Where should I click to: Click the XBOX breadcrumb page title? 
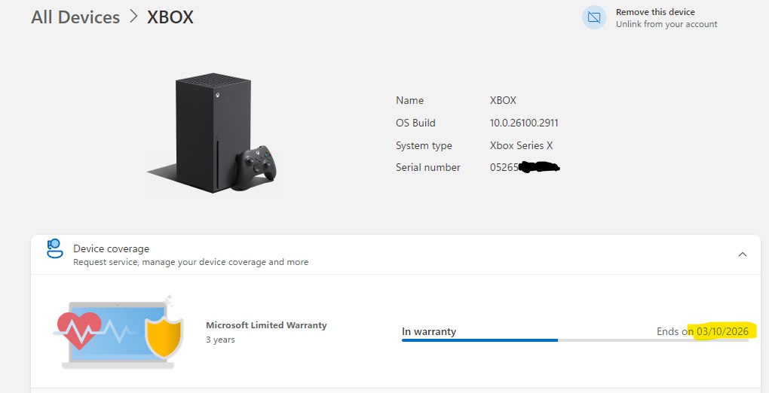(170, 17)
